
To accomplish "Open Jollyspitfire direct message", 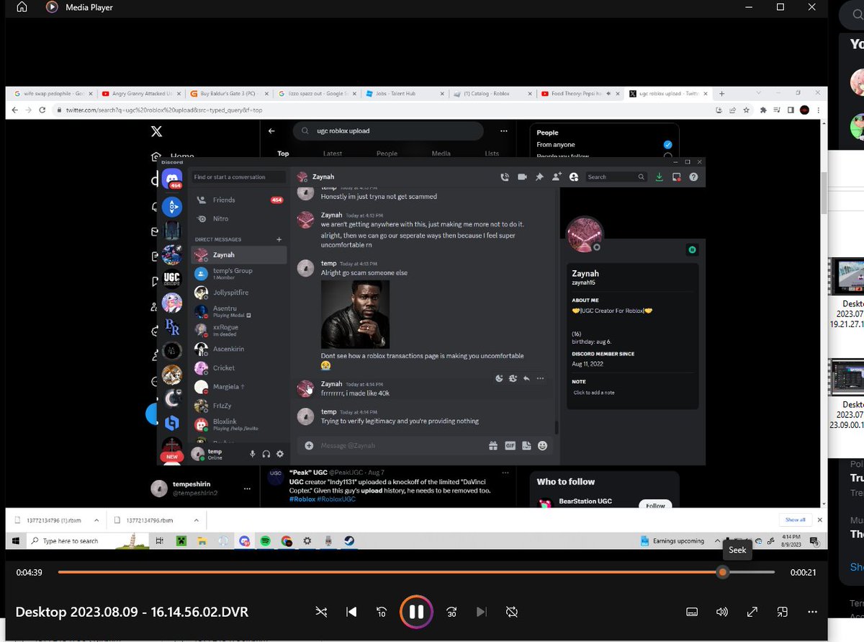I will pos(238,293).
